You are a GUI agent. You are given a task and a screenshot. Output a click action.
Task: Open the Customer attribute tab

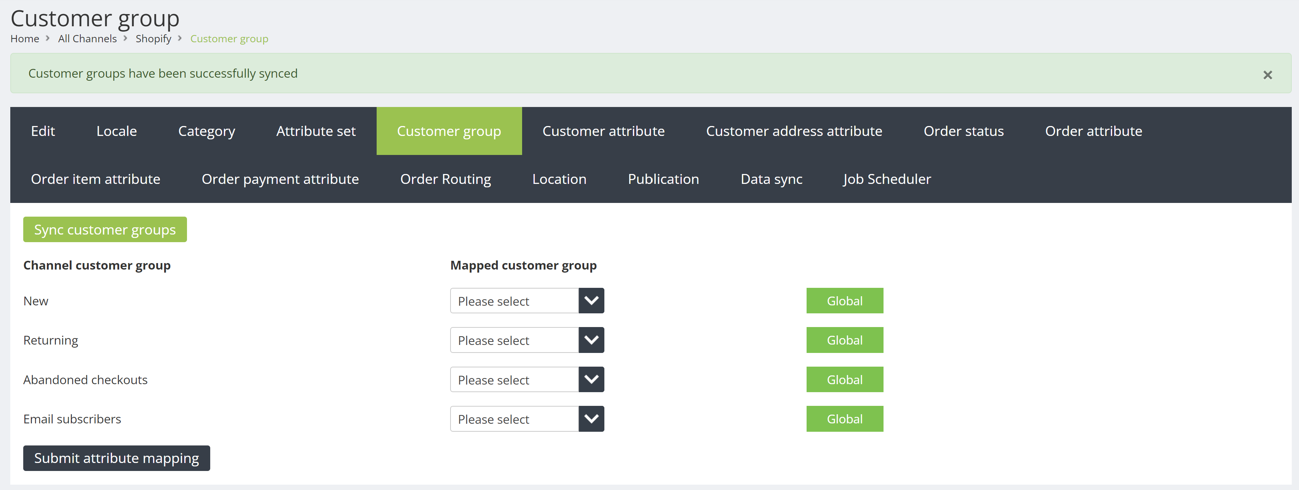603,131
